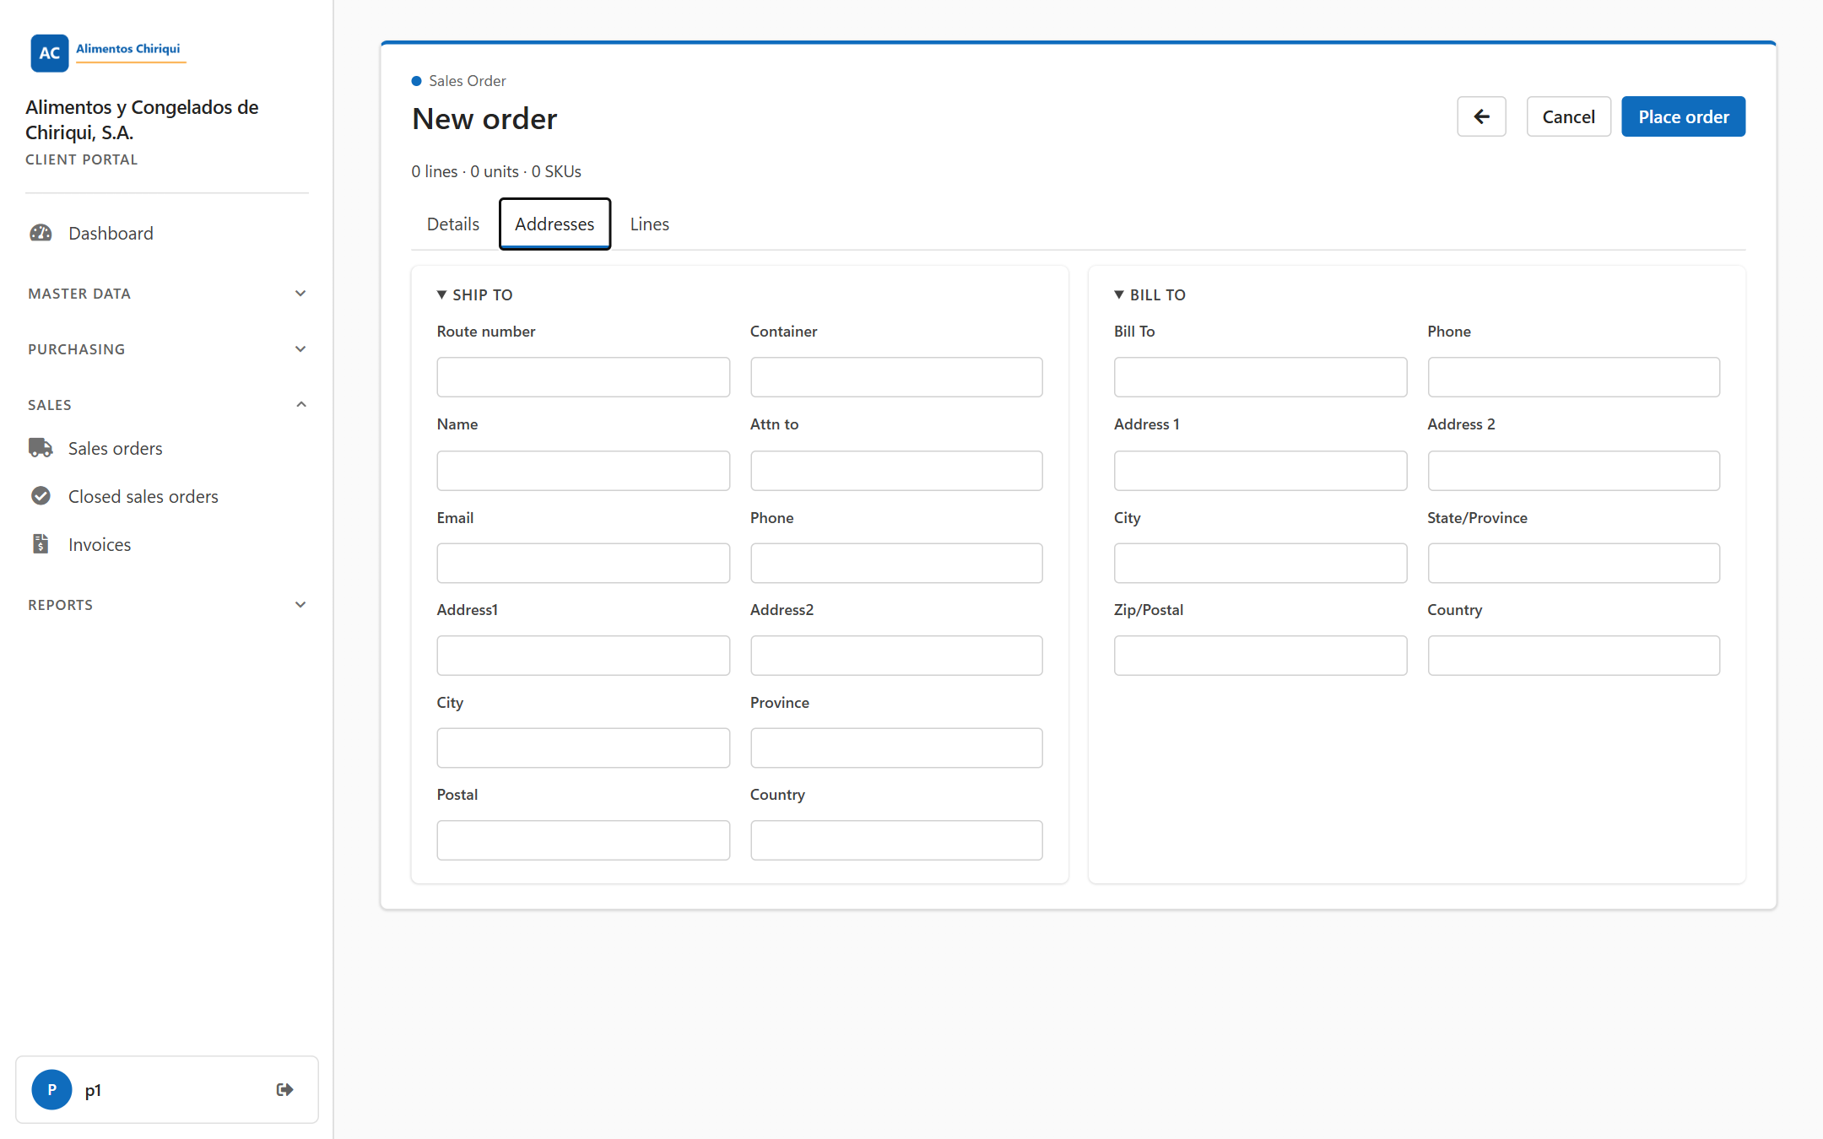Click the State/Province input field
The width and height of the screenshot is (1823, 1139).
point(1573,563)
